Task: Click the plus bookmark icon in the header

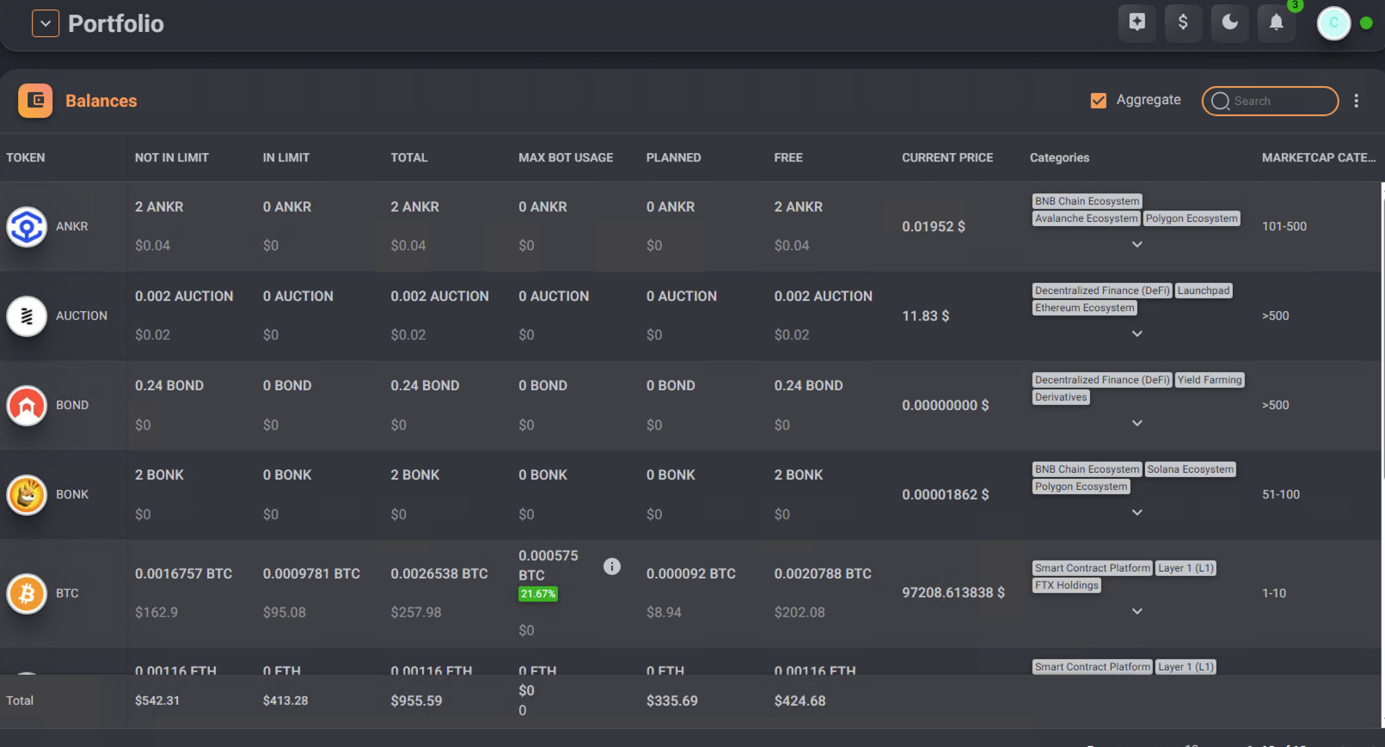Action: tap(1137, 22)
